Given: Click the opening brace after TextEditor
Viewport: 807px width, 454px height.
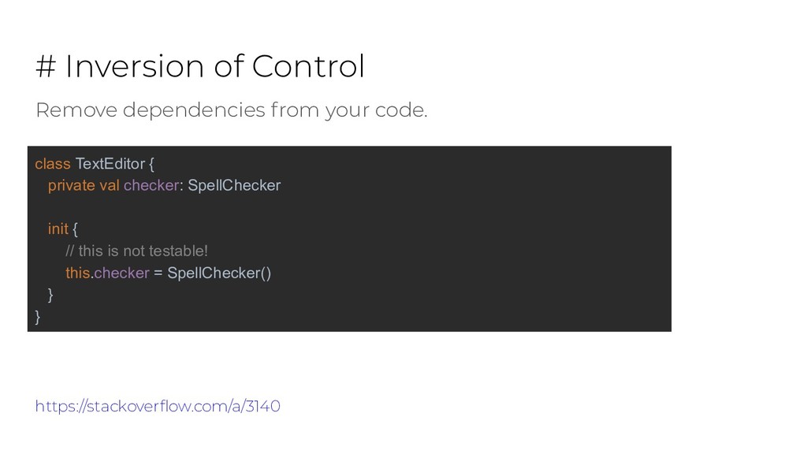Looking at the screenshot, I should point(152,164).
